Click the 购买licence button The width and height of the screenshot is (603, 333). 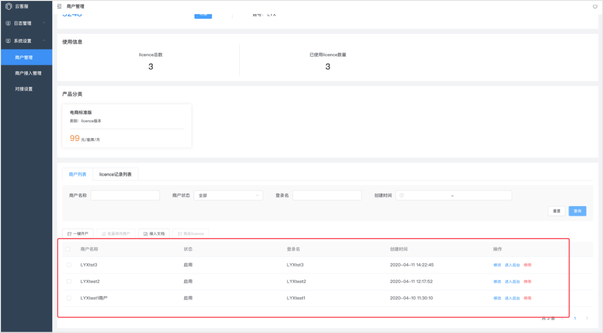[x=191, y=234]
